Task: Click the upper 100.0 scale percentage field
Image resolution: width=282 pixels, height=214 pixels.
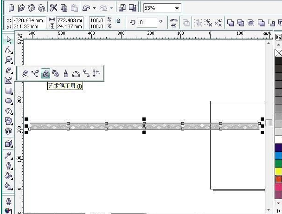Action: click(97, 20)
